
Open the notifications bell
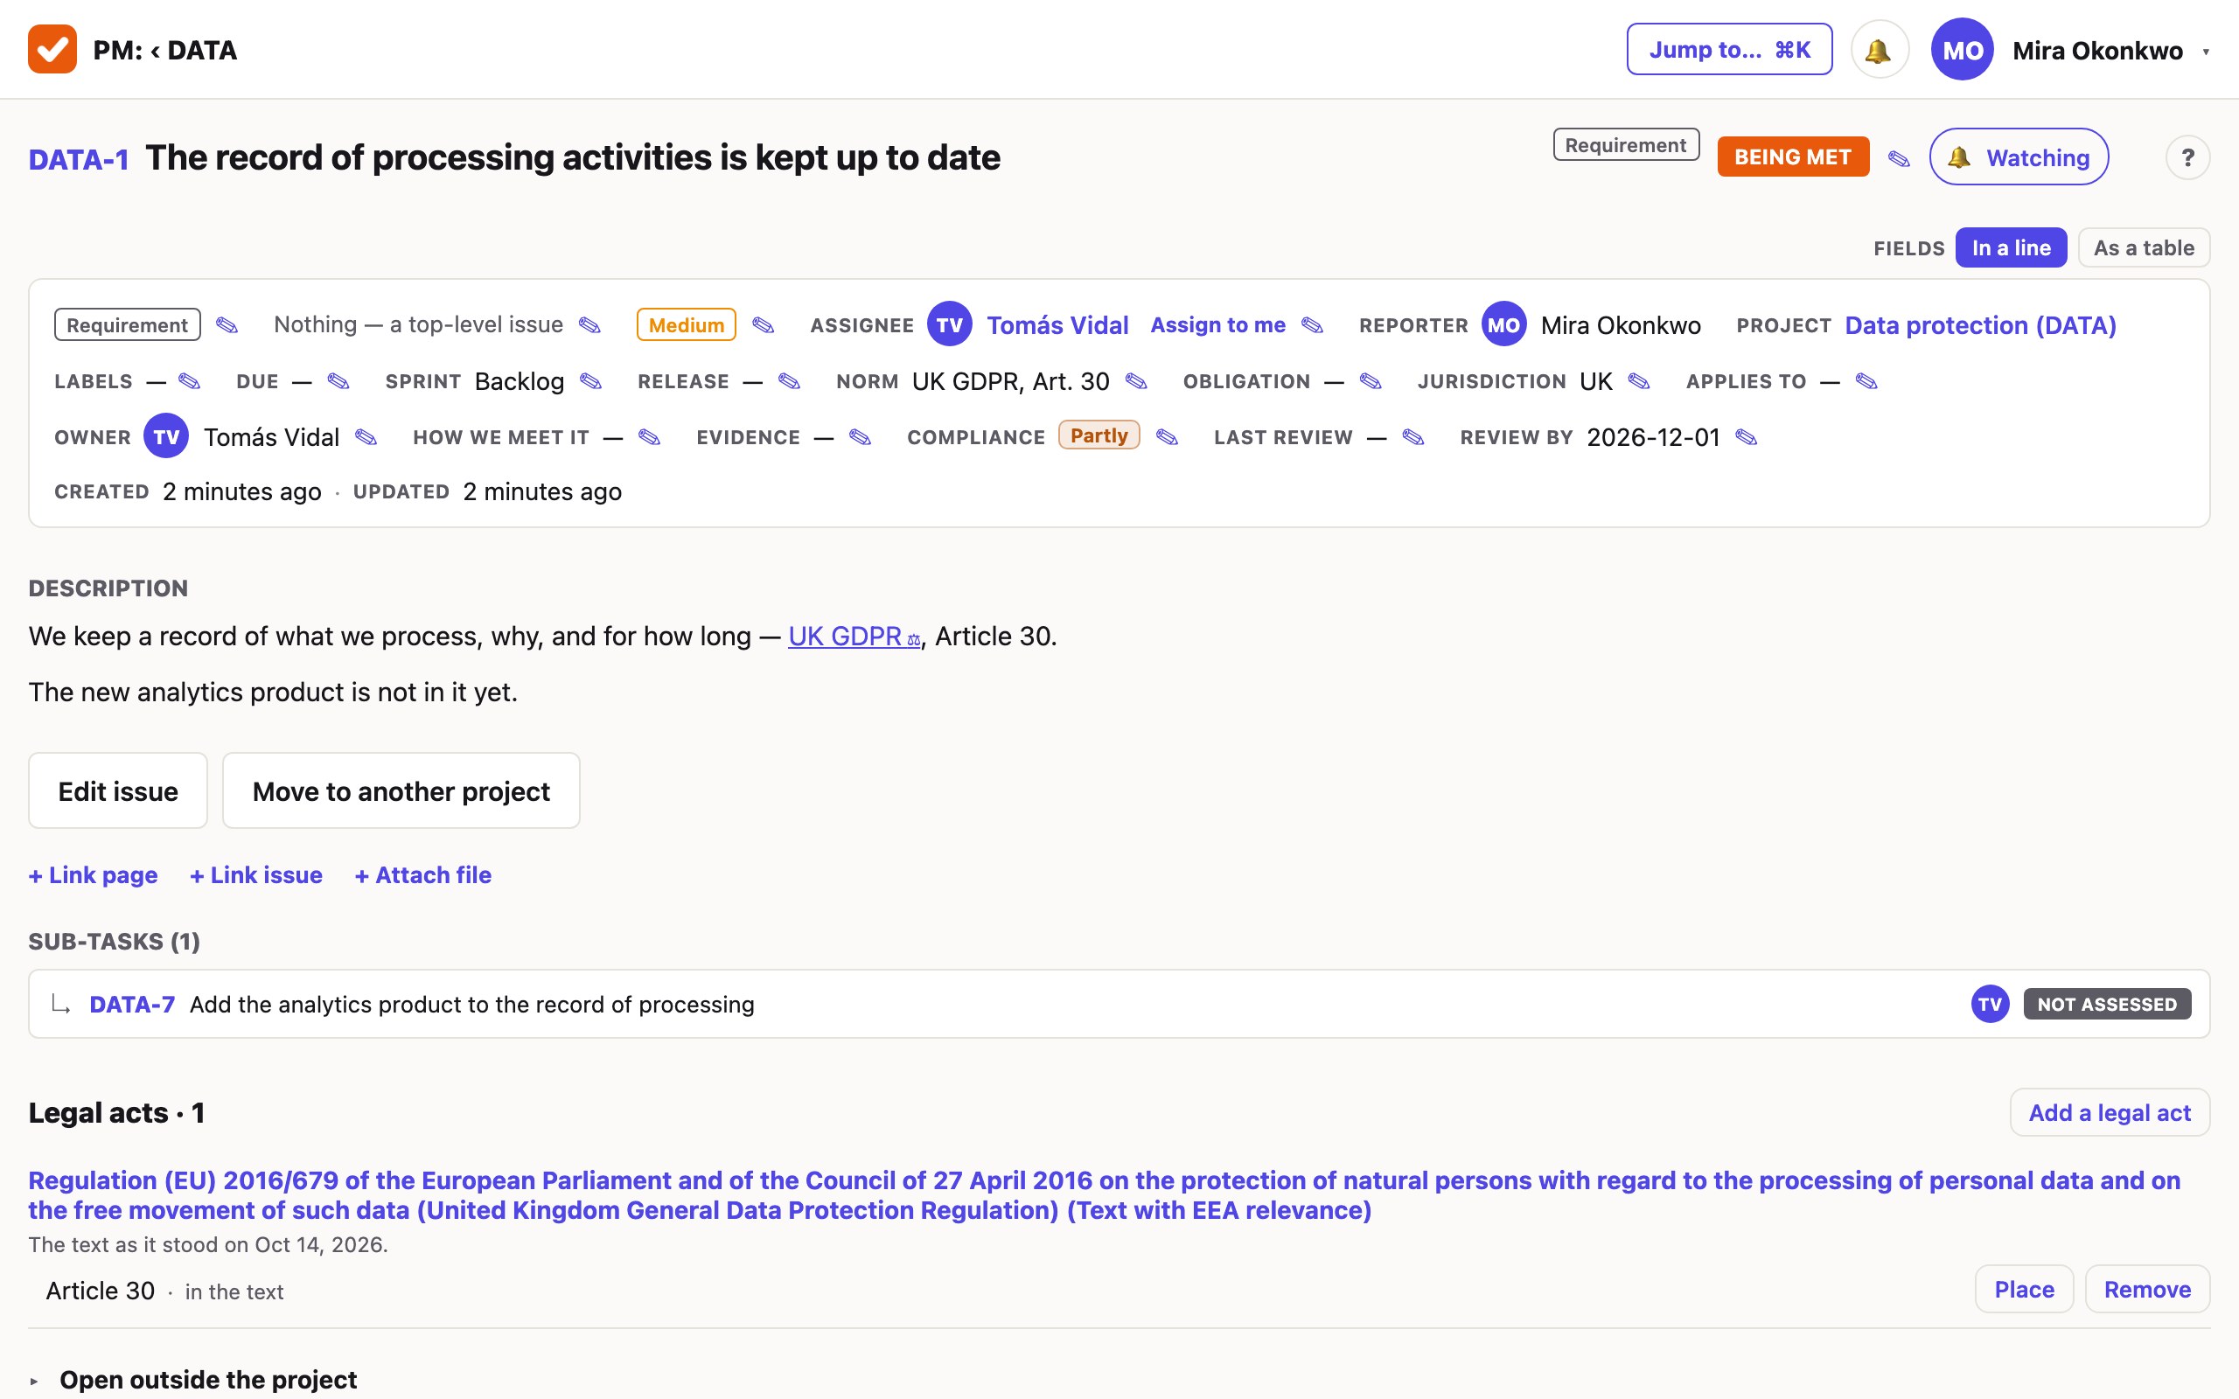click(1879, 50)
